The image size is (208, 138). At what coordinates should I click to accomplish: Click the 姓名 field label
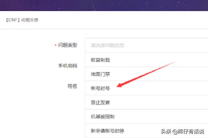pos(72,85)
